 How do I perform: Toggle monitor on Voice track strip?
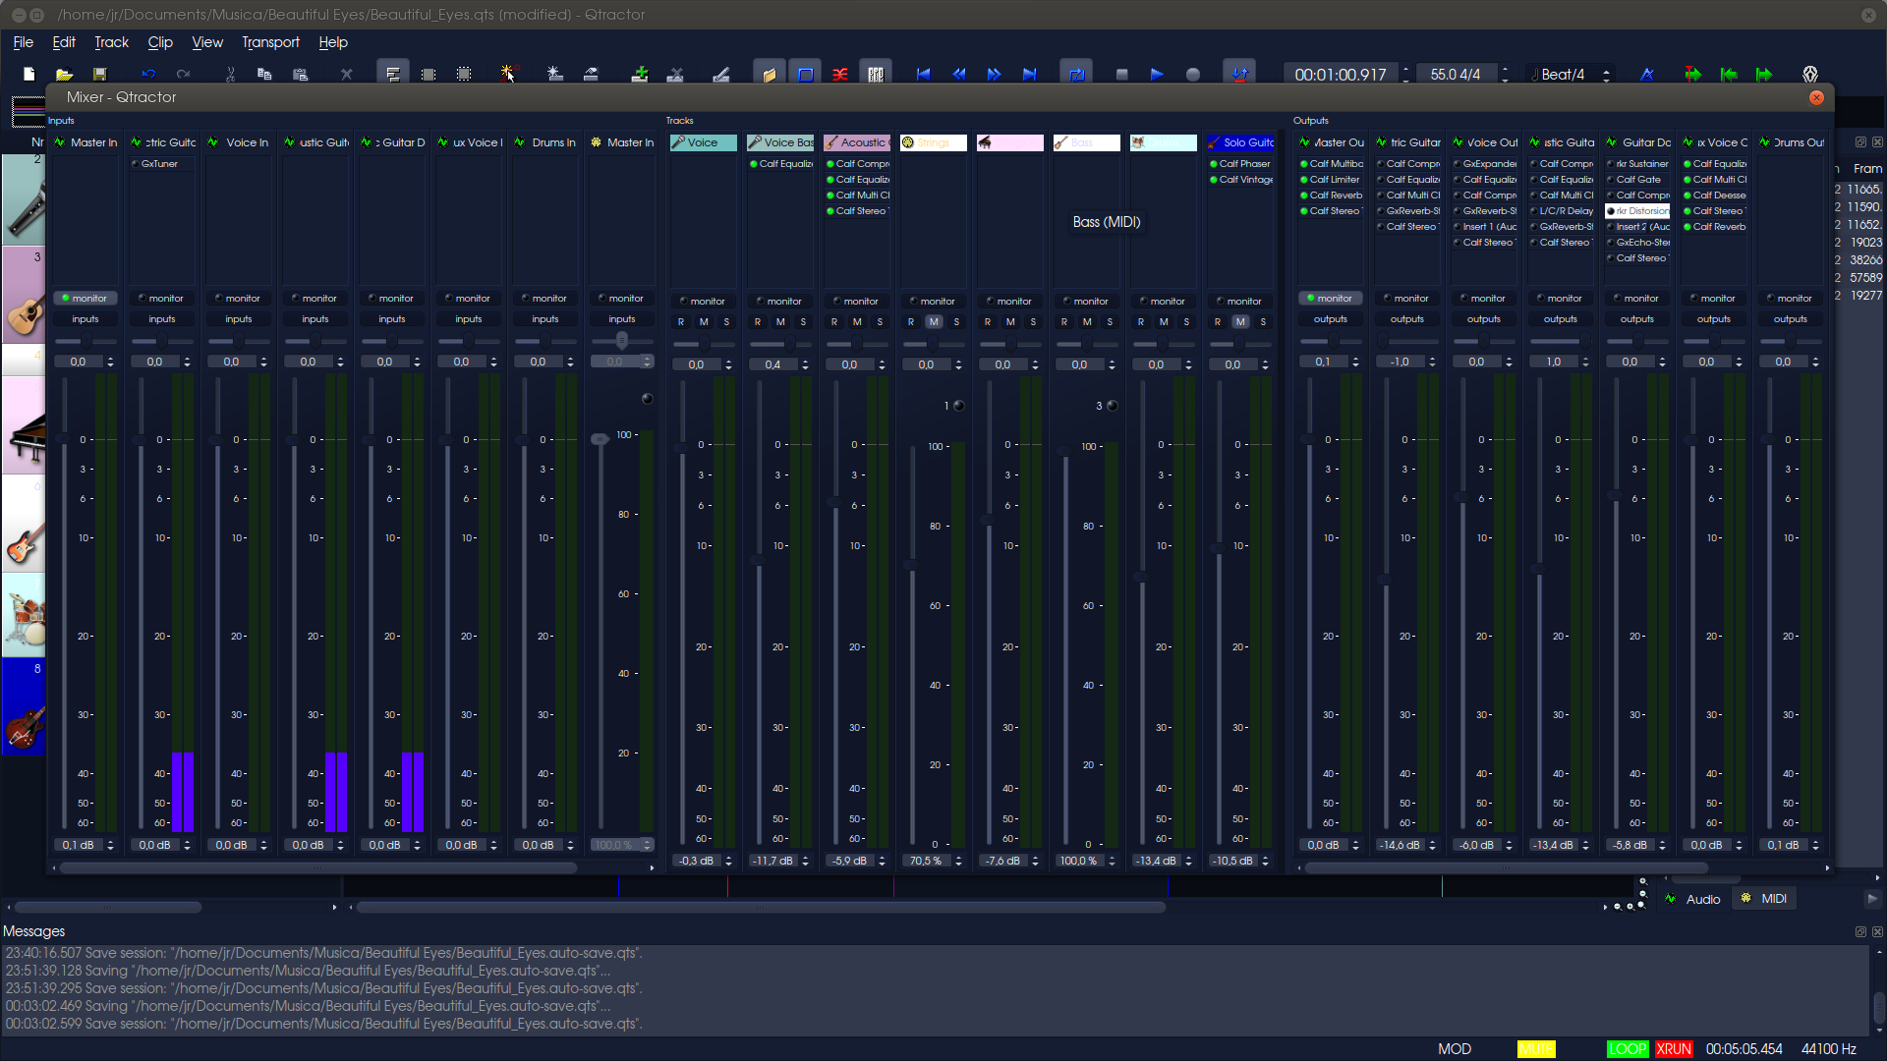(x=703, y=301)
